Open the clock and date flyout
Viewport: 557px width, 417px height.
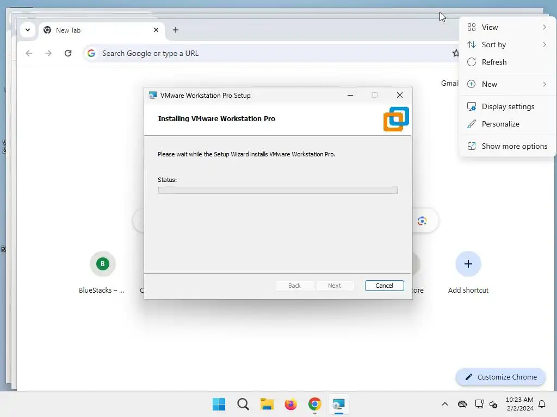[x=519, y=404]
